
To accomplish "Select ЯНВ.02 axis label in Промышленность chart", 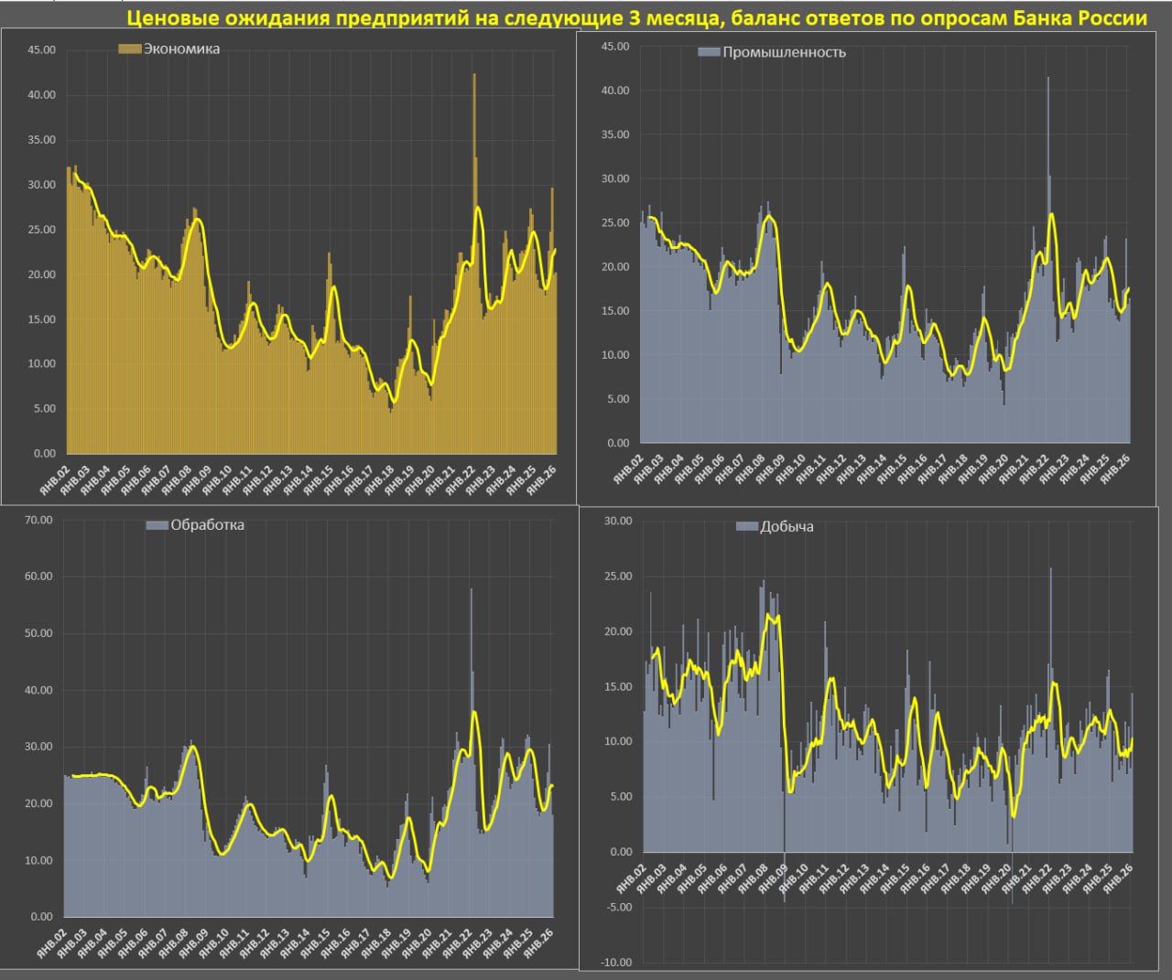I will tap(630, 468).
